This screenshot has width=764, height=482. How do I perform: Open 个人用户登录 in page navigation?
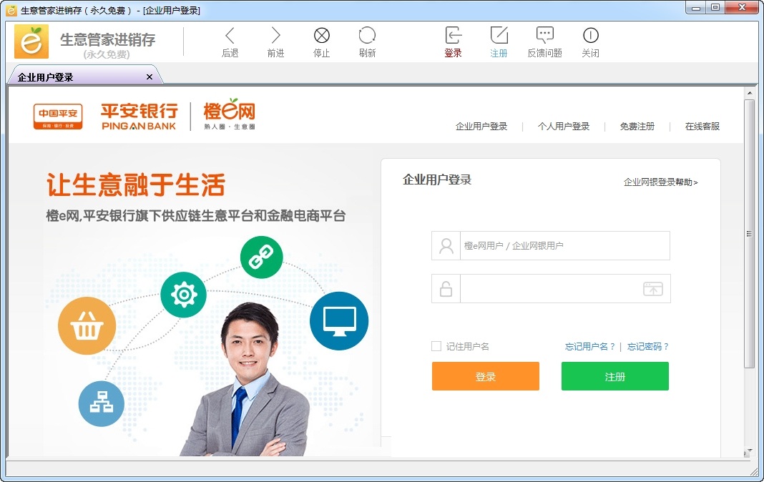[x=564, y=127]
